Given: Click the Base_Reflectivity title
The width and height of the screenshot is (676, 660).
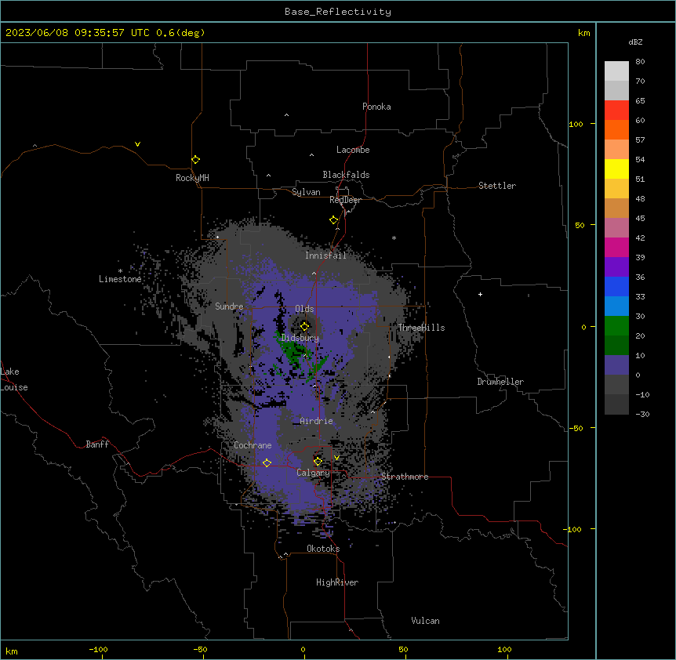Looking at the screenshot, I should pos(338,12).
